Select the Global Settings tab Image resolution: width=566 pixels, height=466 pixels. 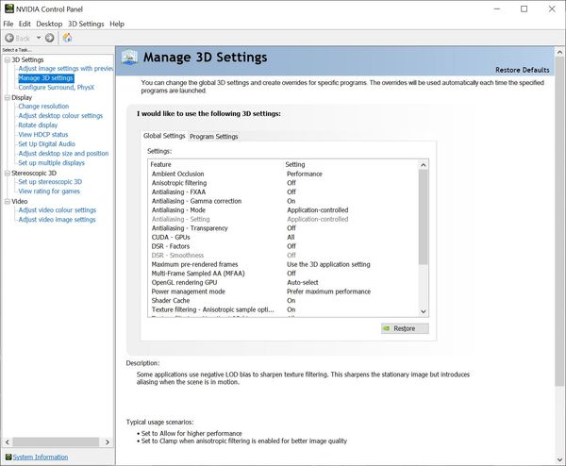[164, 136]
